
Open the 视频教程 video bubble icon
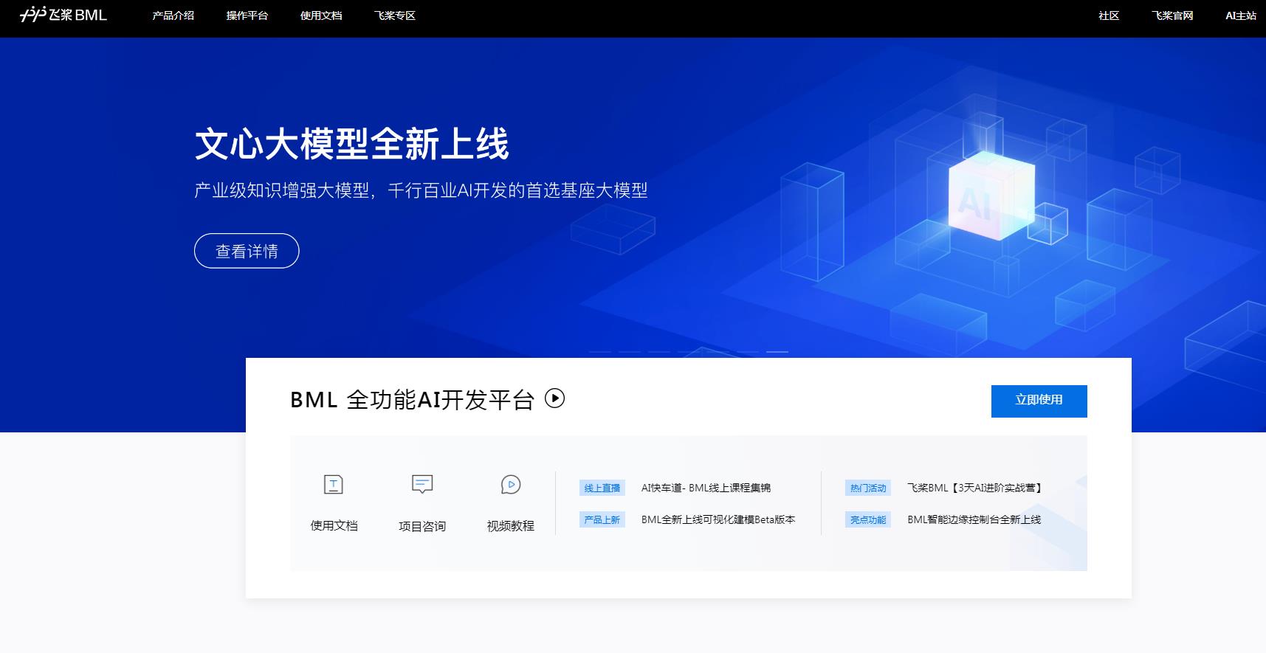(x=511, y=485)
